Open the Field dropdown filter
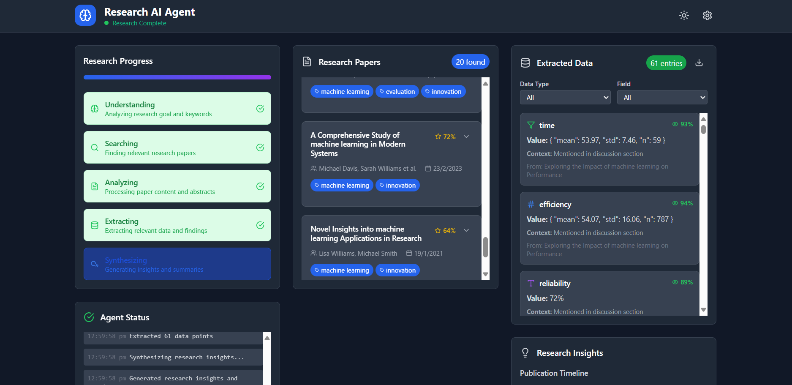Screen dimensions: 792x385 pos(662,97)
